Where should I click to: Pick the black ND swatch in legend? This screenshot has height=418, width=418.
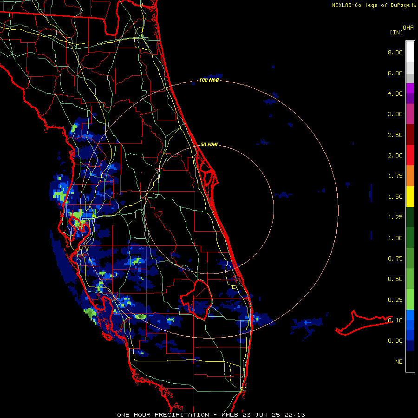(410, 361)
